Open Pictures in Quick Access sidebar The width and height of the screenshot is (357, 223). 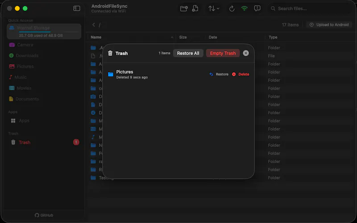(44, 66)
